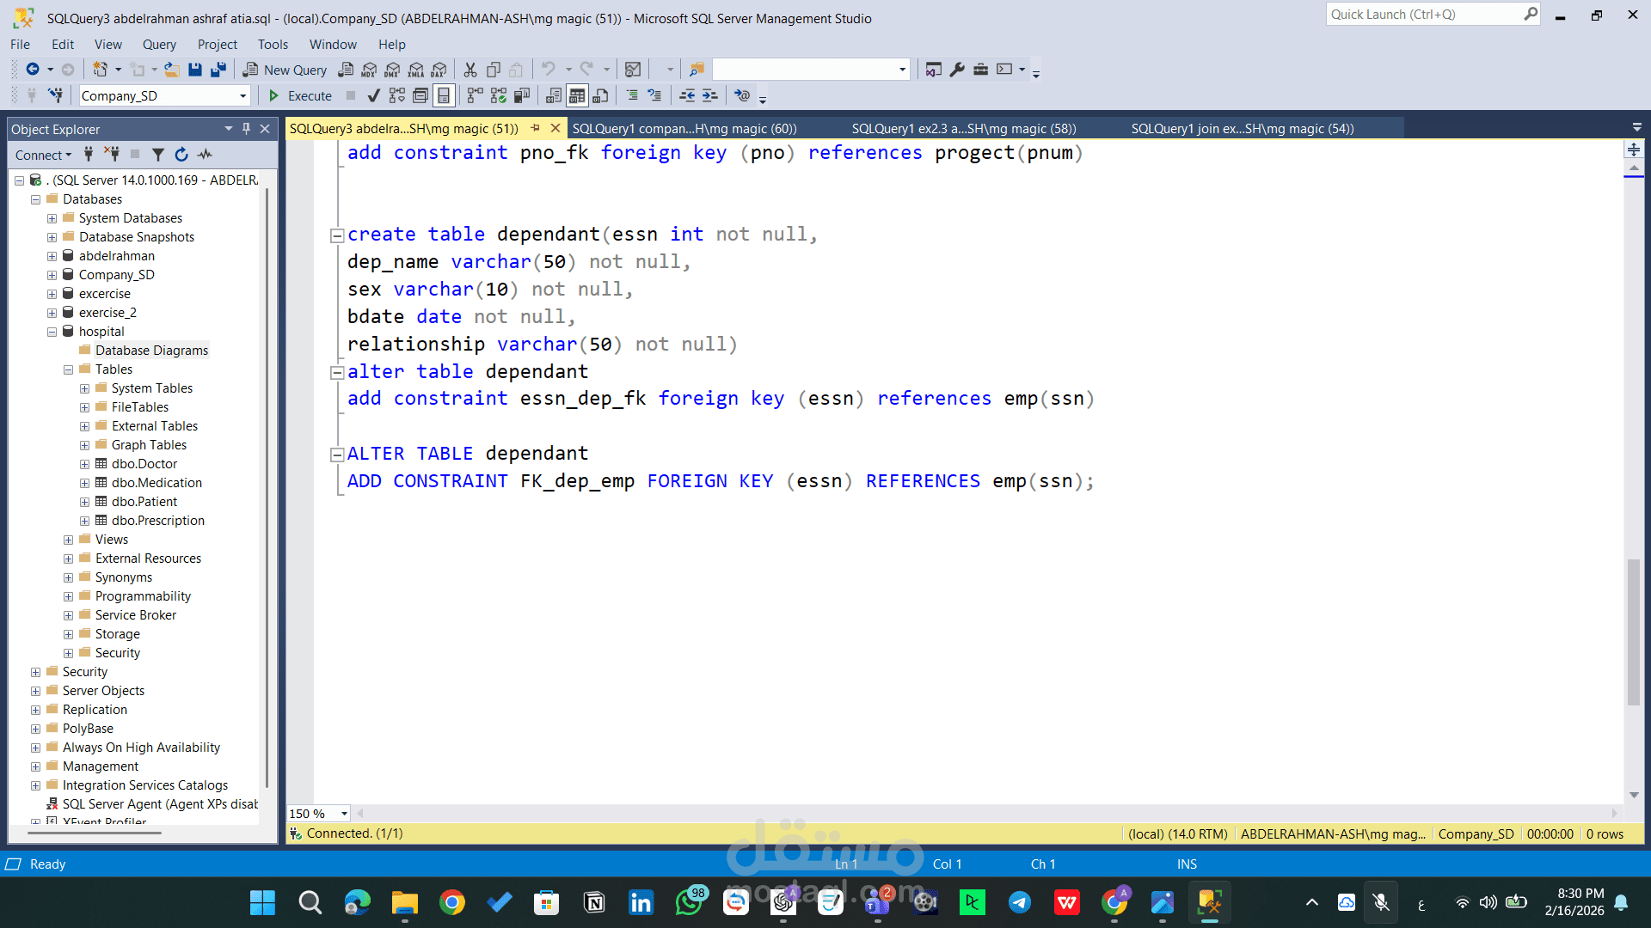Screen dimensions: 1651x928
Task: Toggle Results to Grid mode
Action: click(577, 95)
